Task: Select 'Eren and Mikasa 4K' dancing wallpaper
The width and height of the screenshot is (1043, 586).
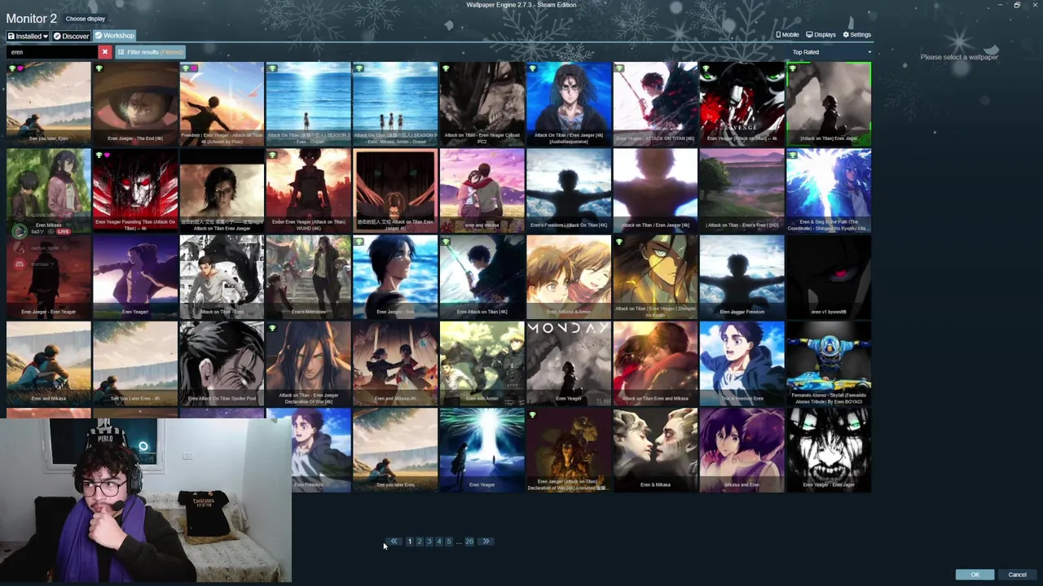Action: 395,364
